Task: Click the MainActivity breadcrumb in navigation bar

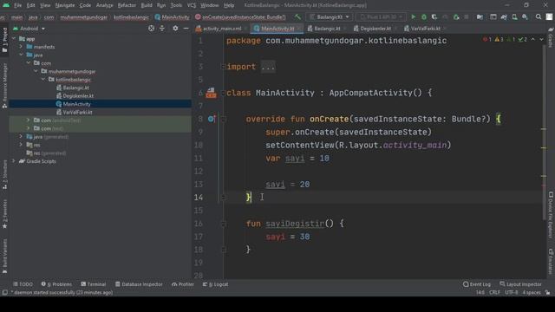Action: [172, 17]
